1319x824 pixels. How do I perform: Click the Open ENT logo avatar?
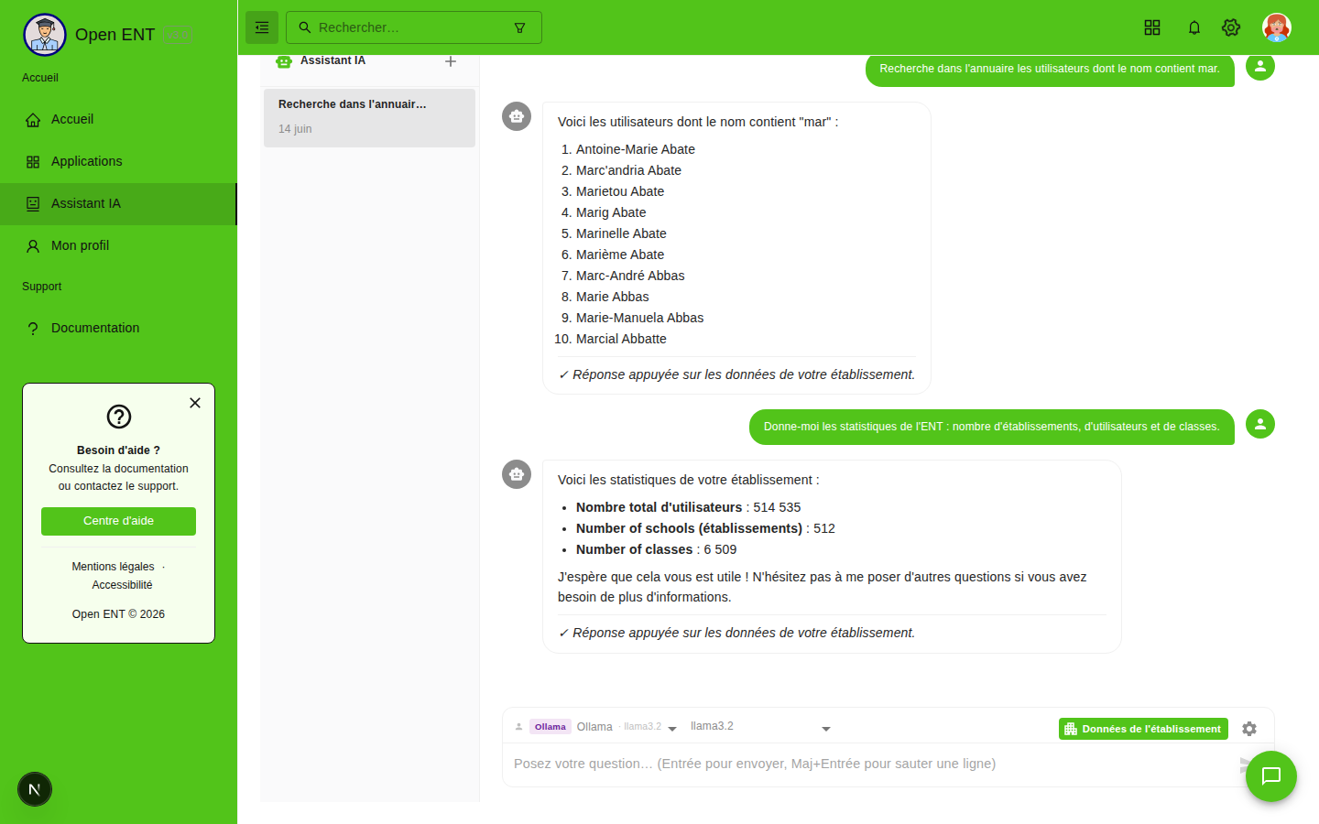coord(45,35)
